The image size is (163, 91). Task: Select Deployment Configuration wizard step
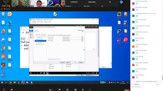coord(41,34)
